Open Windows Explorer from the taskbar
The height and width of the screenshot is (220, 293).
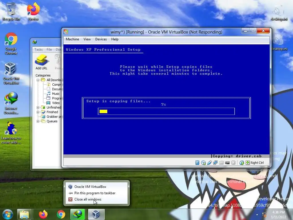click(x=24, y=214)
